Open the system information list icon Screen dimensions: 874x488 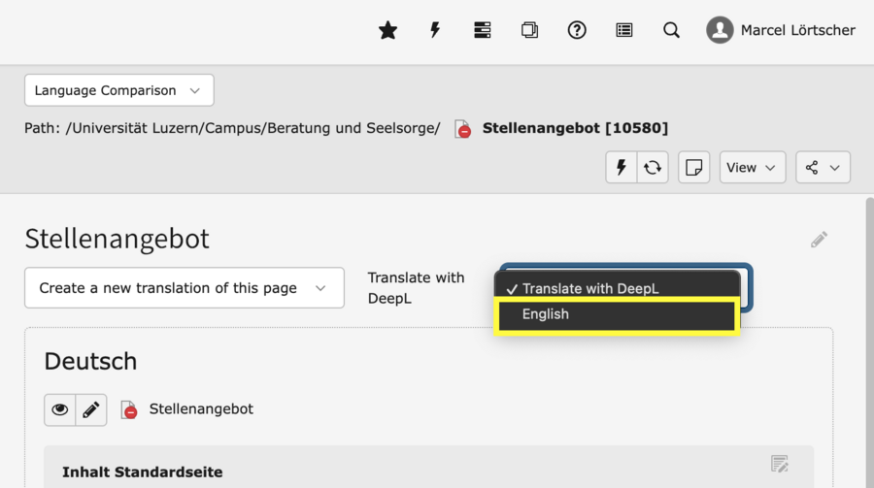click(x=624, y=30)
